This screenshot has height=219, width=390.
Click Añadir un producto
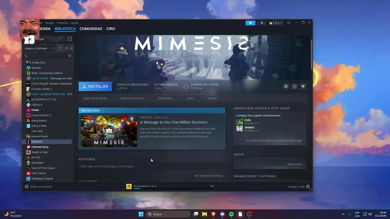coord(38,187)
